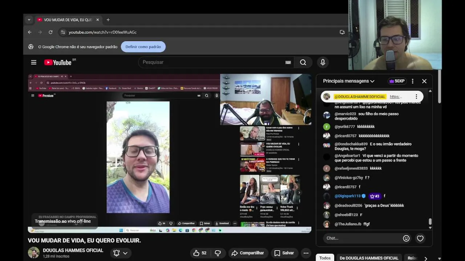465x261 pixels.
Task: Select the De DOUGLAS HAMMES OFICIAL chip
Action: 369,258
